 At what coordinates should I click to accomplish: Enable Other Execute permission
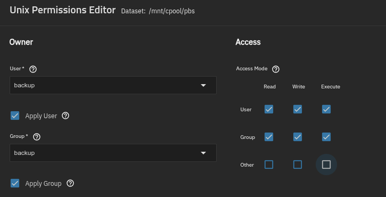pos(326,165)
